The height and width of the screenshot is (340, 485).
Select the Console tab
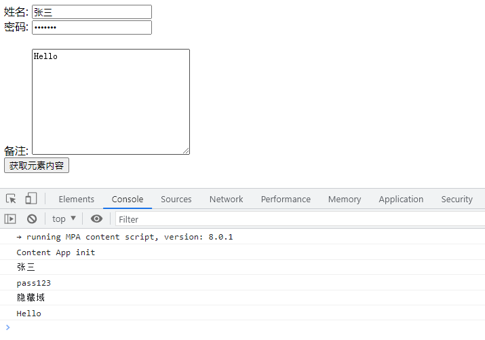[128, 199]
